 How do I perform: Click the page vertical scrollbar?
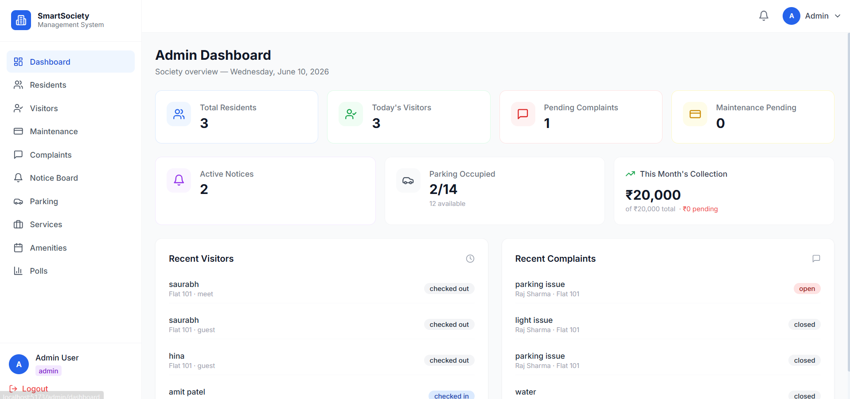coord(848,201)
